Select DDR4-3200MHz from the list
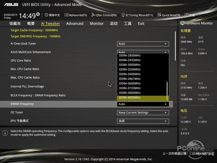This screenshot has height=163, width=217. (x=142, y=70)
